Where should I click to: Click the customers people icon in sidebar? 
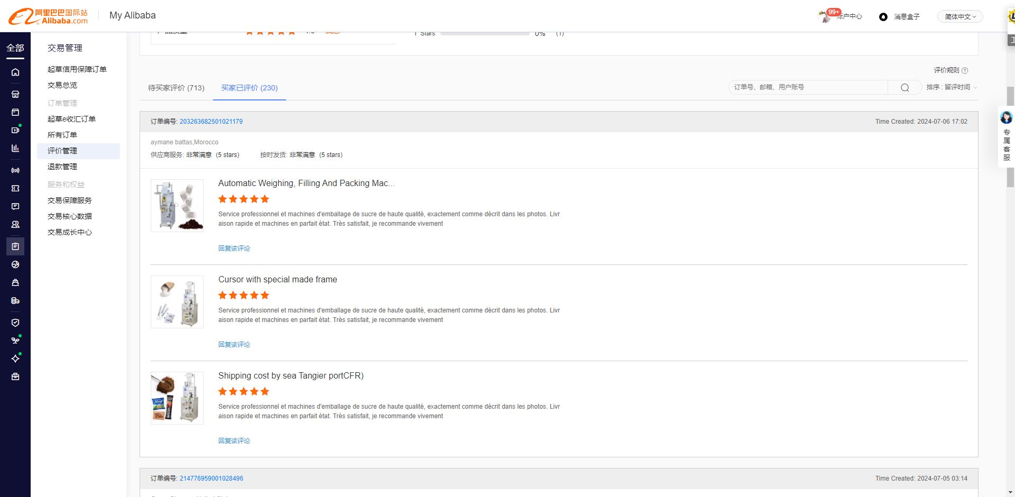15,224
